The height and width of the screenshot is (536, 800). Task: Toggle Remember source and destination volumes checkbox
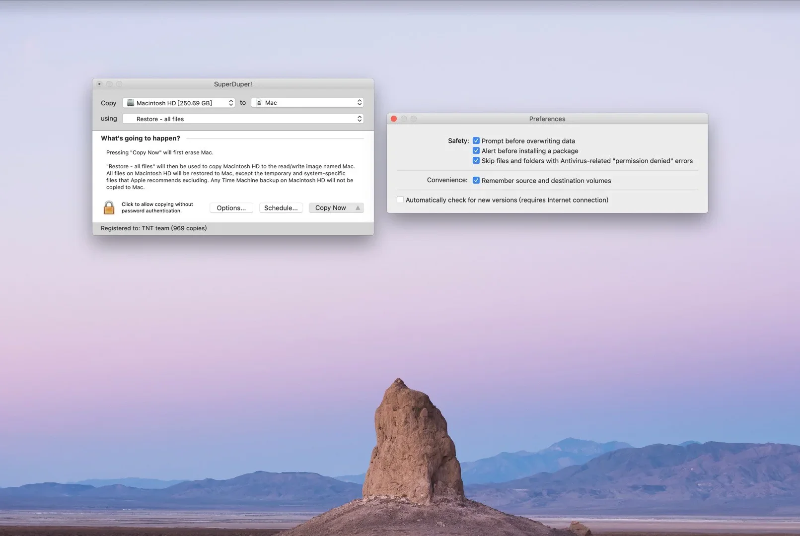click(476, 181)
